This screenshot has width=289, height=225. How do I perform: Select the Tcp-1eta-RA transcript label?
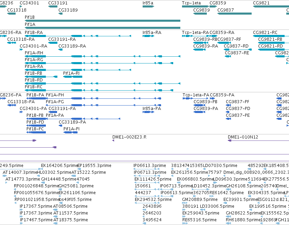click(x=195, y=32)
